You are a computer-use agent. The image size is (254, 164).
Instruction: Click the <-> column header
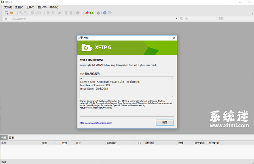pyautogui.click(x=139, y=143)
